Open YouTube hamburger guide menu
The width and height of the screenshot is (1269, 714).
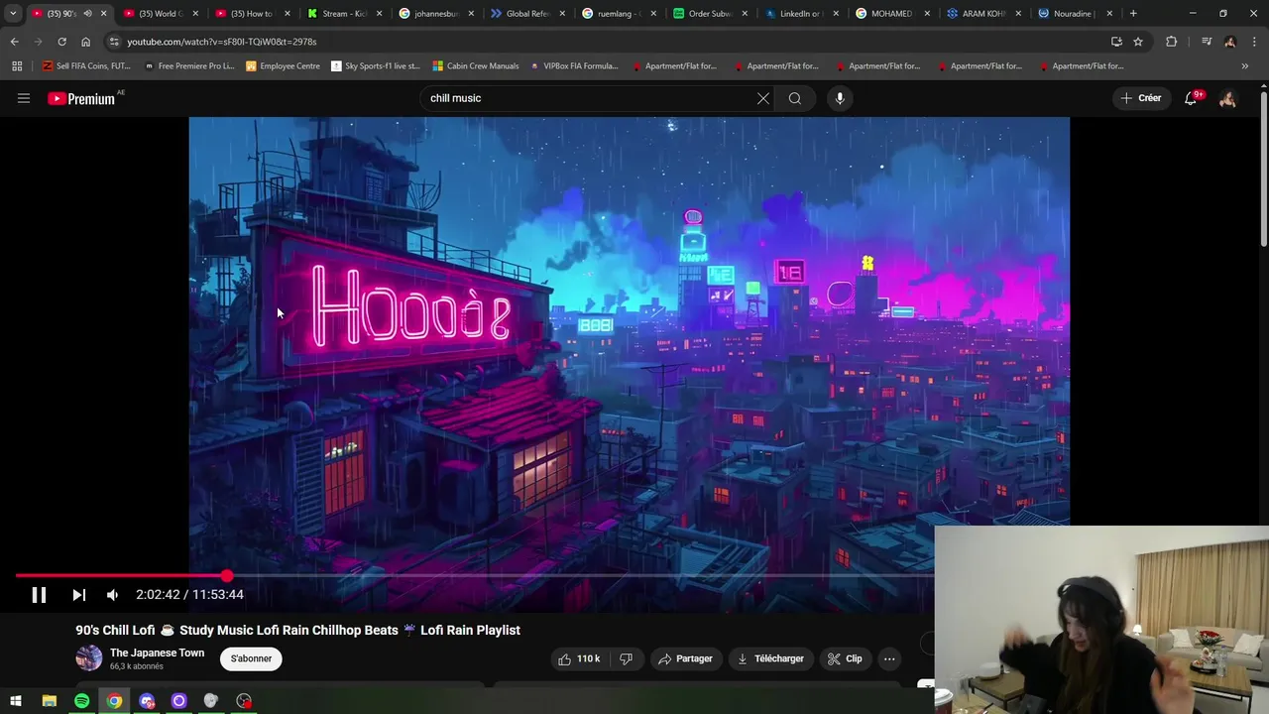click(24, 98)
